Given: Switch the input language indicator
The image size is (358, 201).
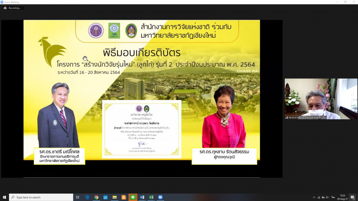Looking at the screenshot, I should tap(333, 198).
